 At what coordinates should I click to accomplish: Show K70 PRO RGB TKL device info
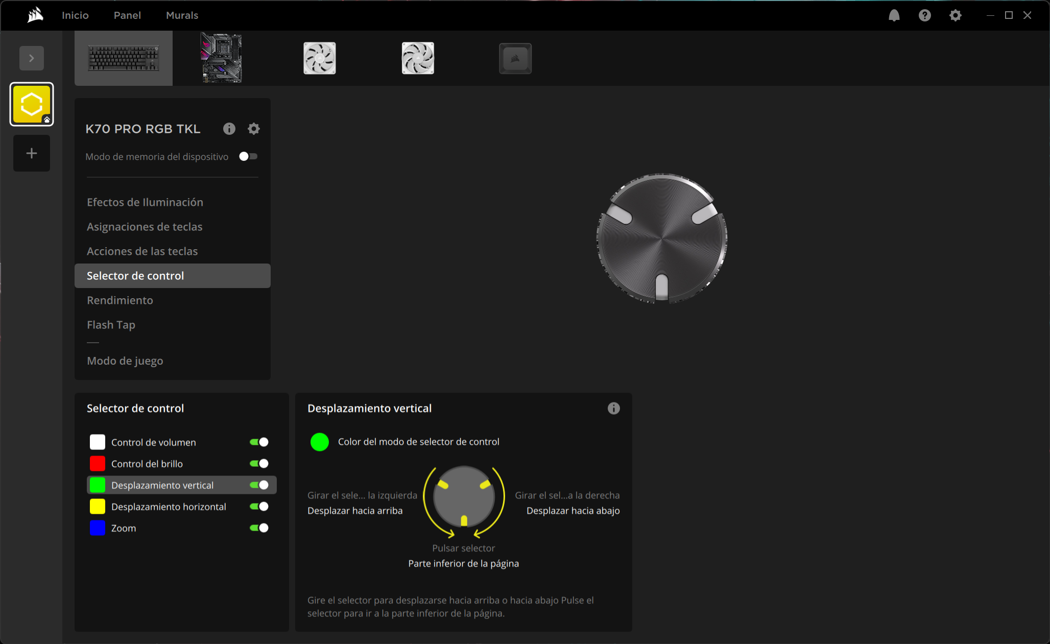[x=229, y=129]
